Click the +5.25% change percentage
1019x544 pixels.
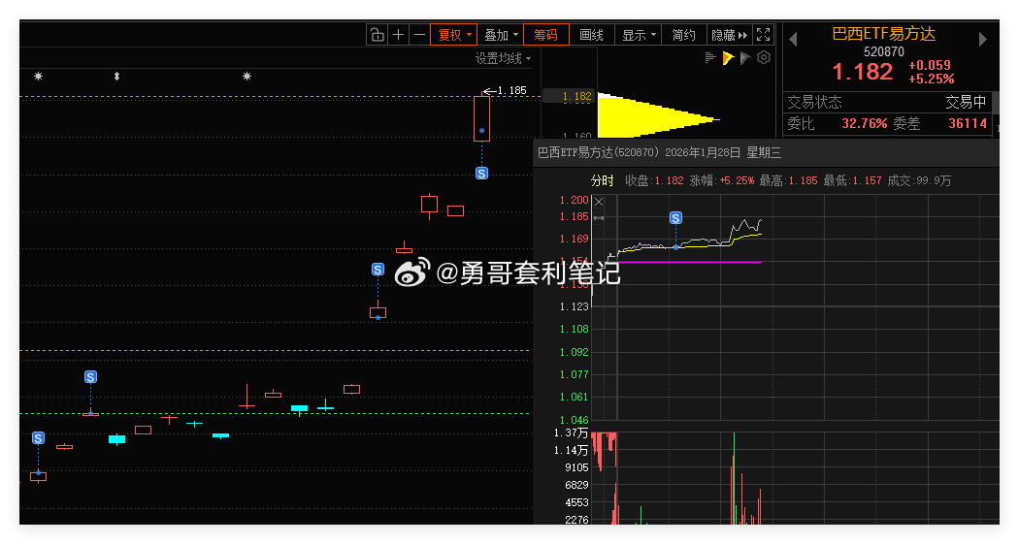932,79
